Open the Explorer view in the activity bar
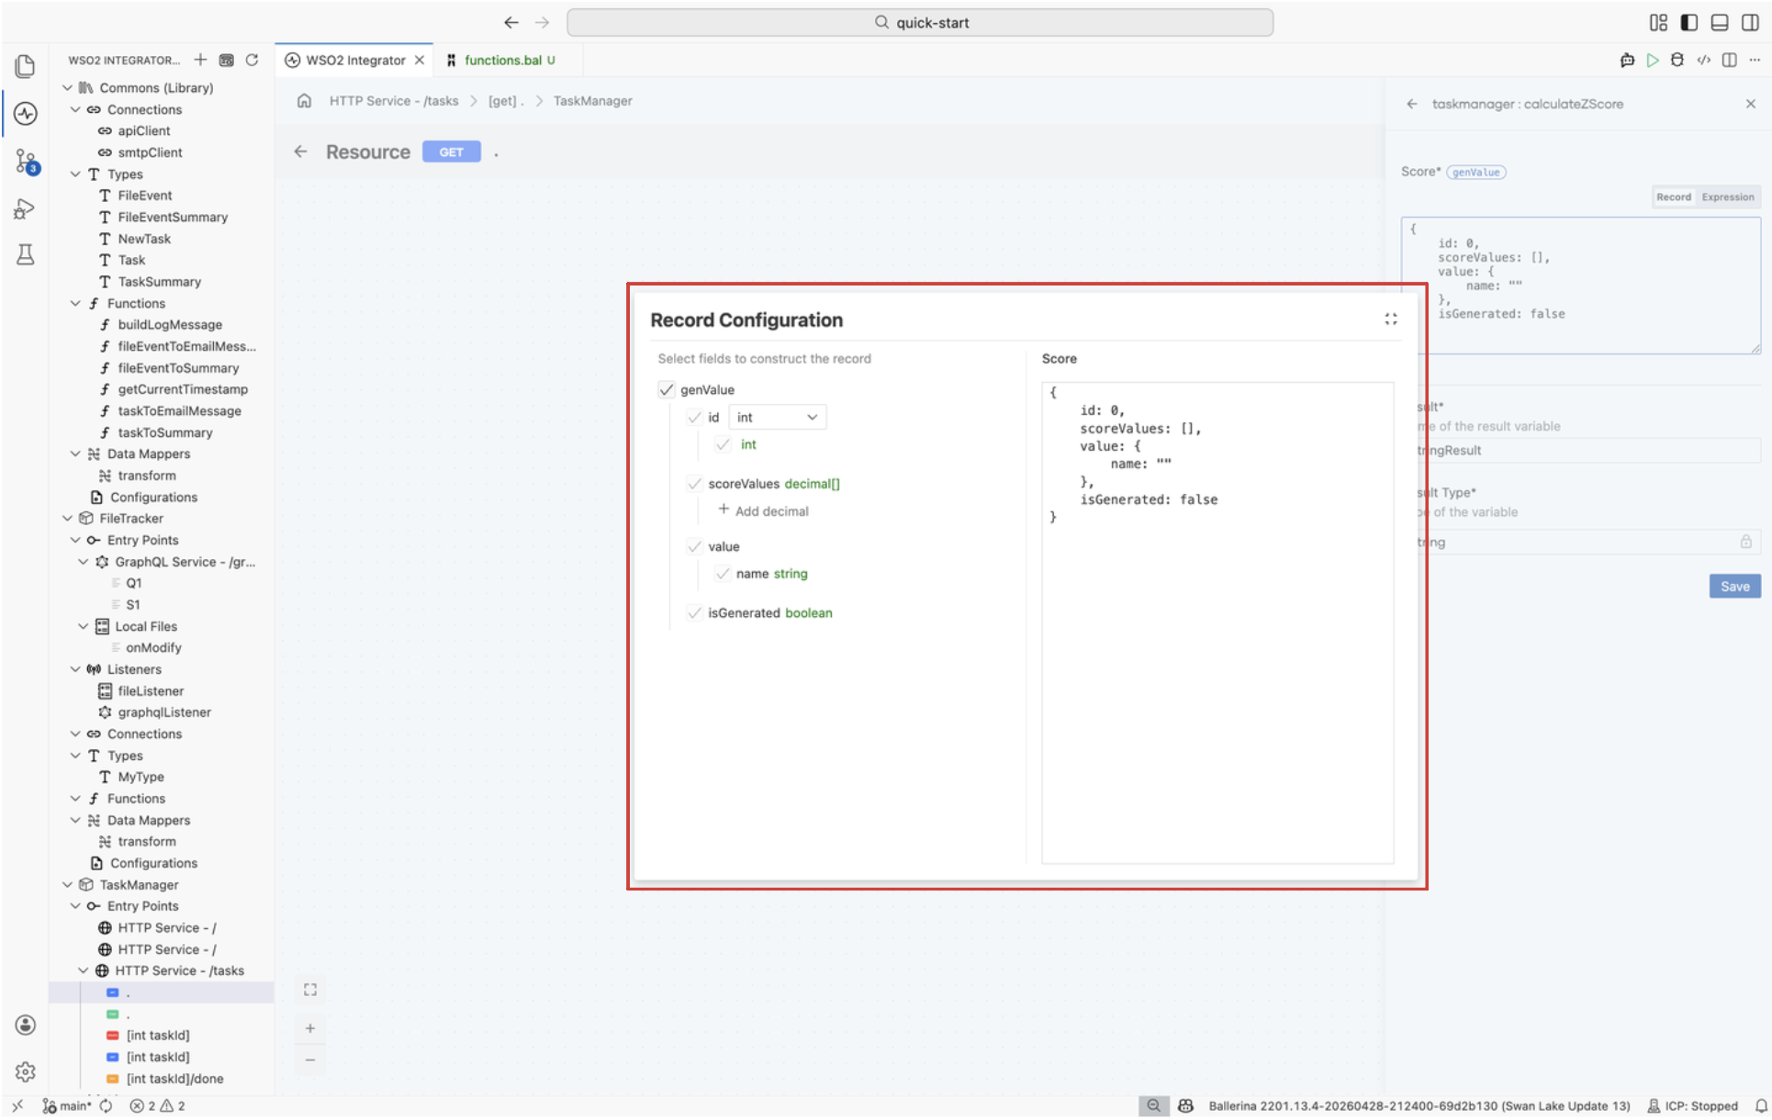 pyautogui.click(x=26, y=66)
